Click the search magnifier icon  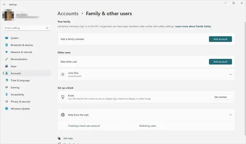[47, 28]
